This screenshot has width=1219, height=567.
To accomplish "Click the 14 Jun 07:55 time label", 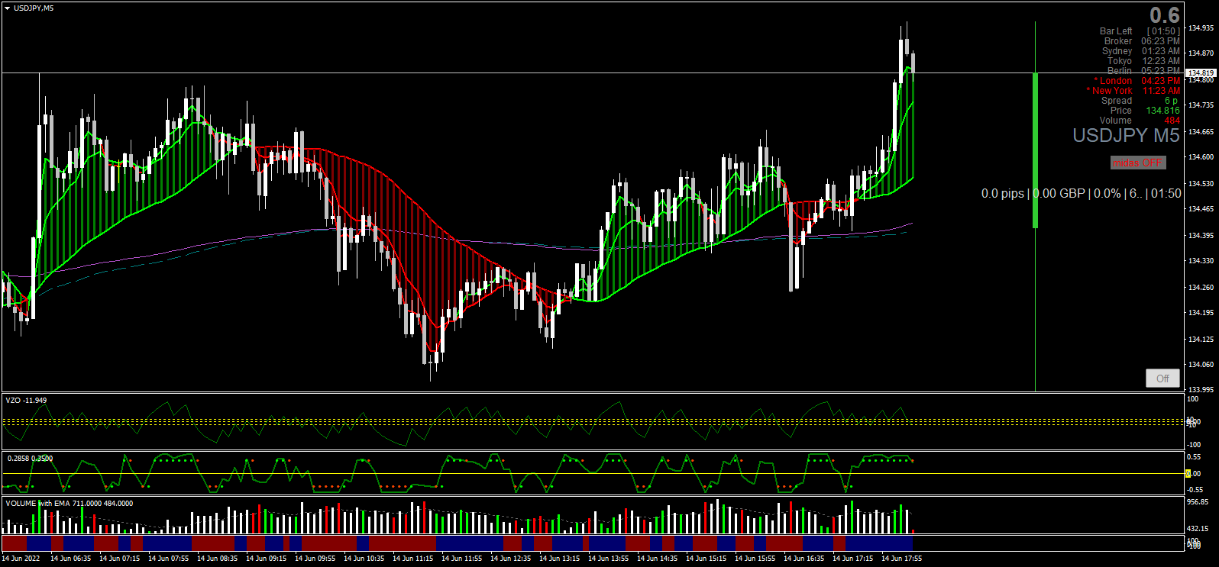I will (x=168, y=559).
